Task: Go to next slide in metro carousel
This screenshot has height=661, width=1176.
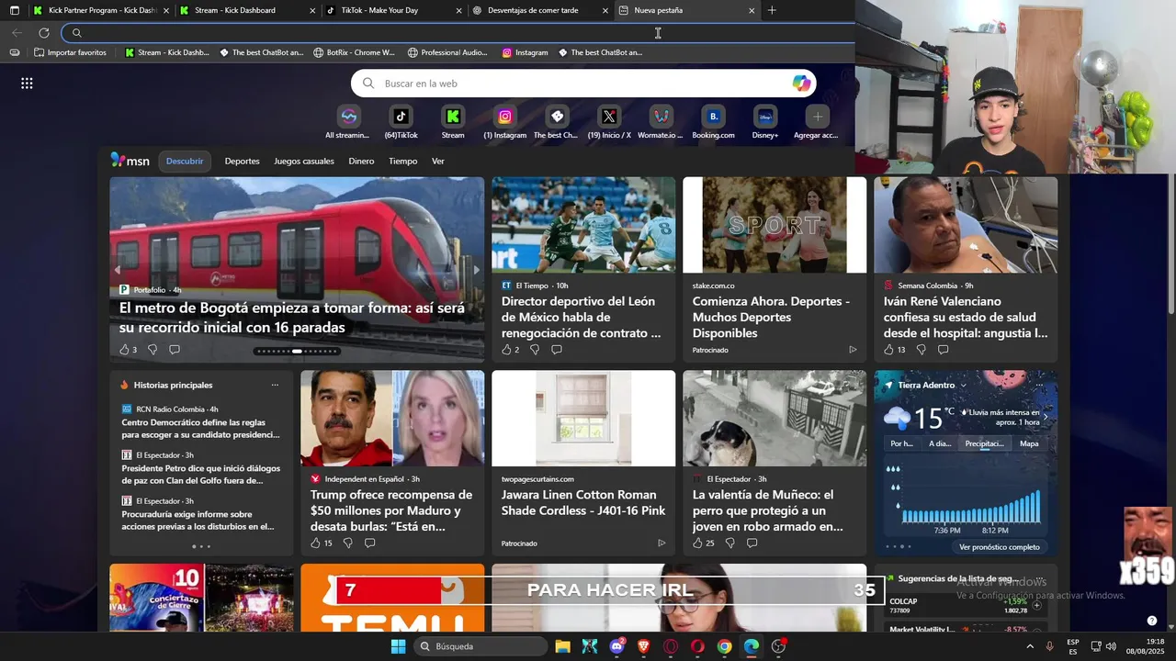Action: pos(476,270)
